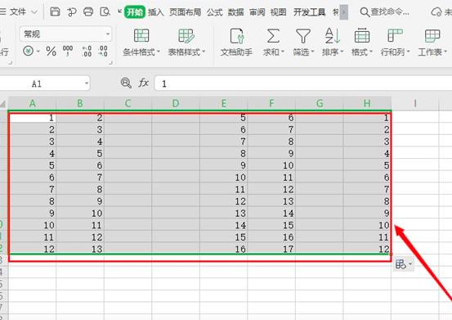The width and height of the screenshot is (452, 320).
Task: Click the 求和 sum icon
Action: point(273,36)
